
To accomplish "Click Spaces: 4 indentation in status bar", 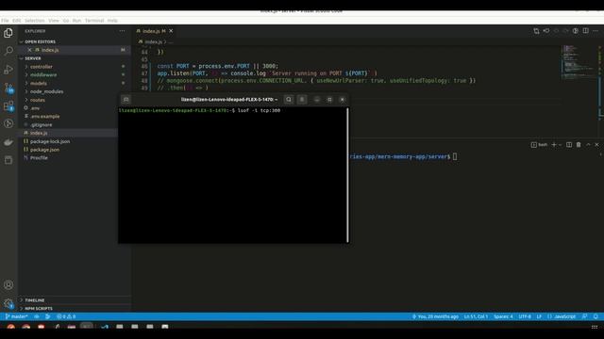I will (x=503, y=316).
